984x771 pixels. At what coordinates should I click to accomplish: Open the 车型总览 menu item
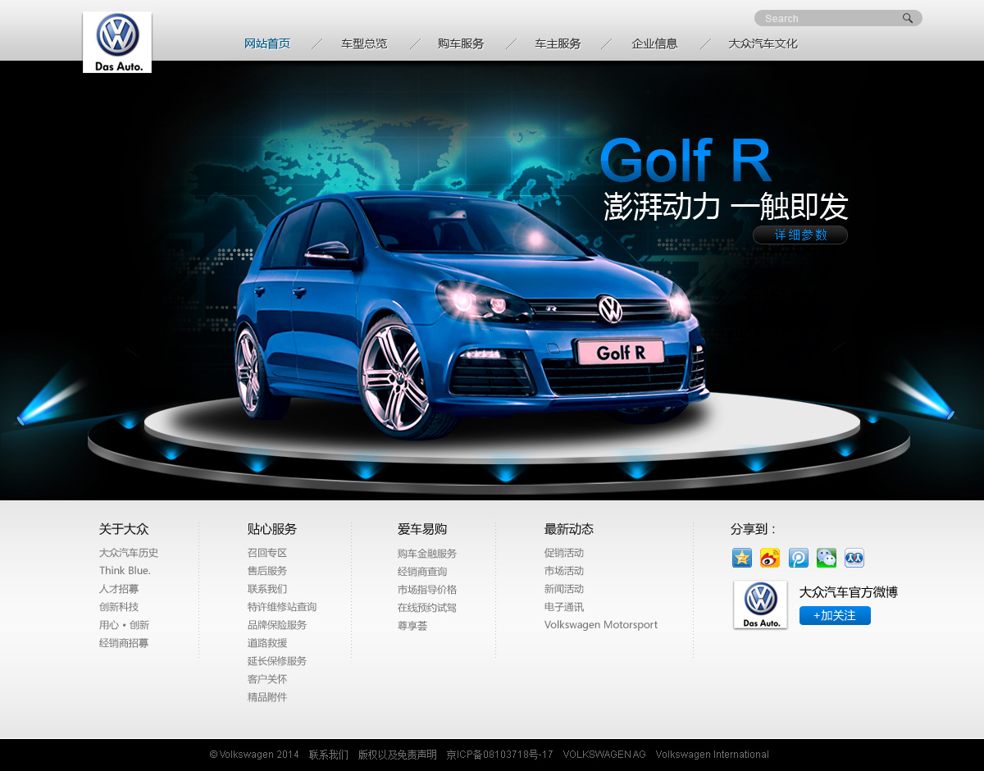point(364,43)
